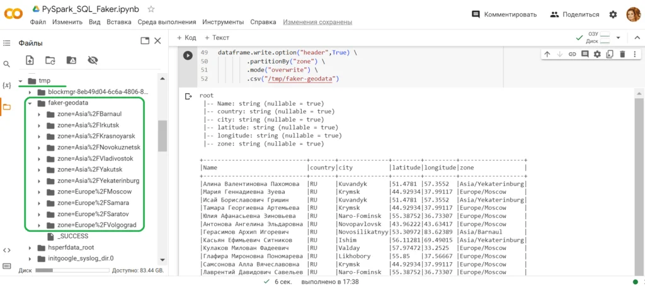Select the Files folder sidebar icon

point(6,107)
